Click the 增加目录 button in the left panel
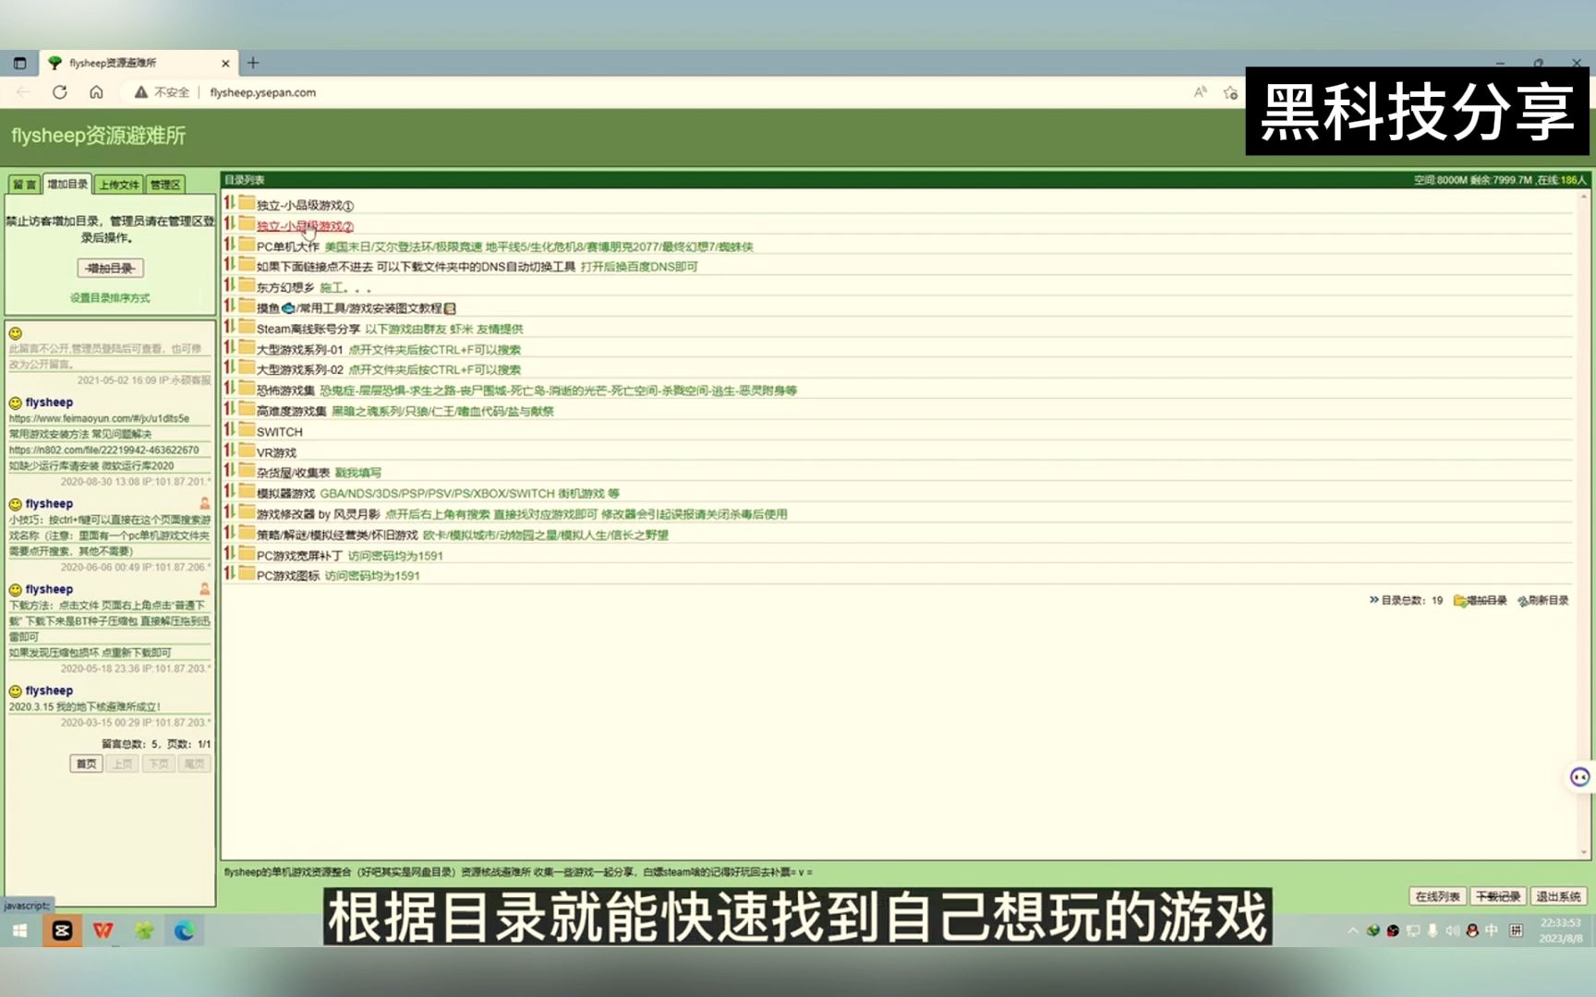Image resolution: width=1596 pixels, height=997 pixels. [110, 269]
